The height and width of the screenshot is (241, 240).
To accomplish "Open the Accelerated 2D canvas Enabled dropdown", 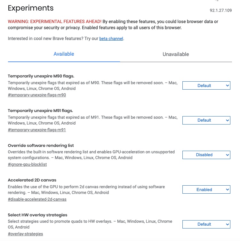I will [206, 189].
